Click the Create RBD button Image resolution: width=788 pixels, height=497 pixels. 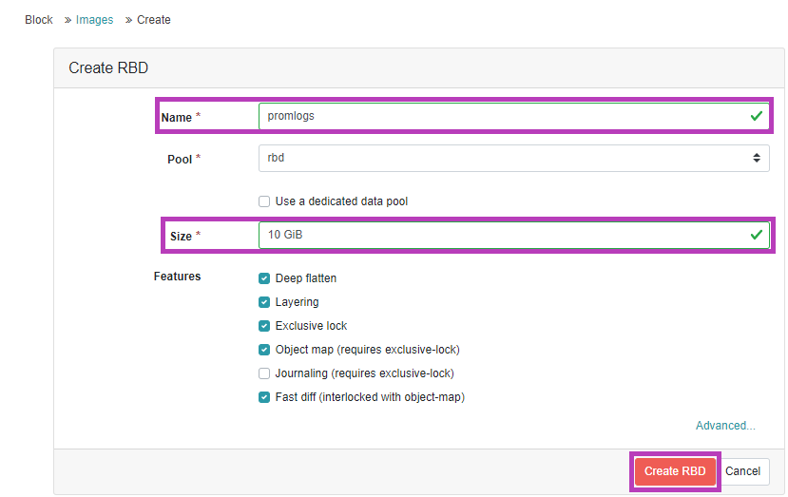tap(675, 471)
